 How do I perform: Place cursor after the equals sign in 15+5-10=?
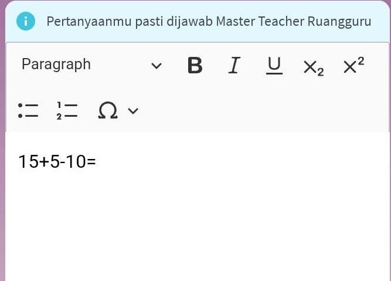96,161
